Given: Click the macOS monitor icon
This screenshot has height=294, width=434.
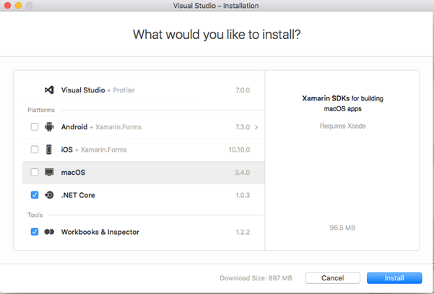Looking at the screenshot, I should (x=49, y=173).
